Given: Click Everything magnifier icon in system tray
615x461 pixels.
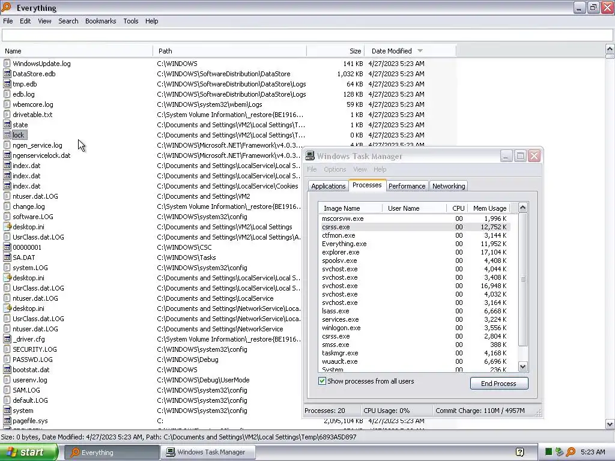Looking at the screenshot, I should [x=571, y=452].
